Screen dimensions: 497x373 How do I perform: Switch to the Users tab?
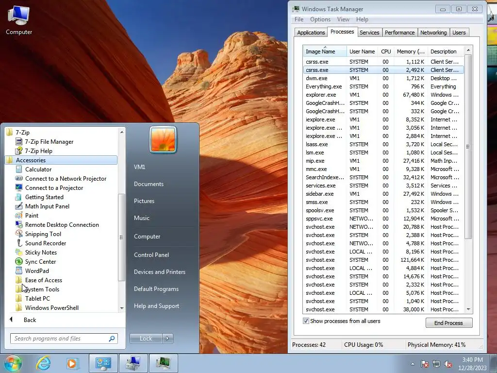459,33
